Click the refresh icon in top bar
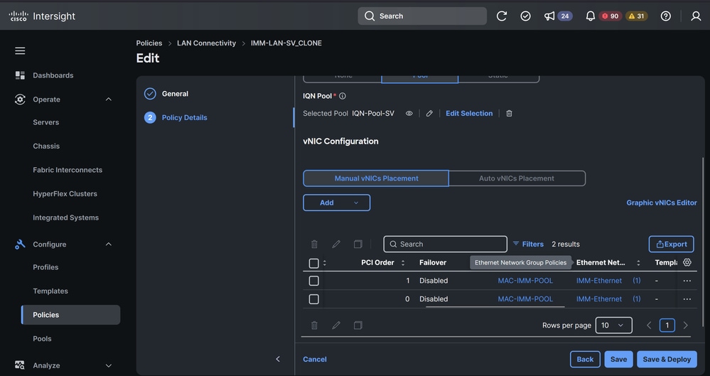This screenshot has height=376, width=710. pyautogui.click(x=502, y=16)
